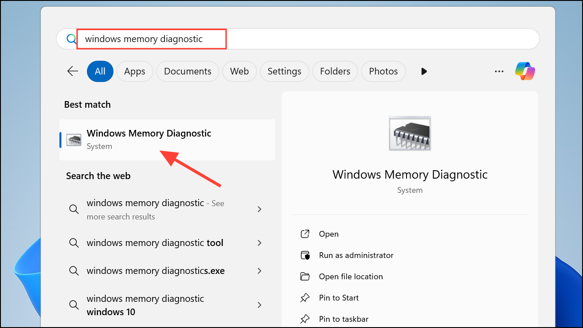Click the search text field
Image resolution: width=583 pixels, height=328 pixels.
point(297,39)
